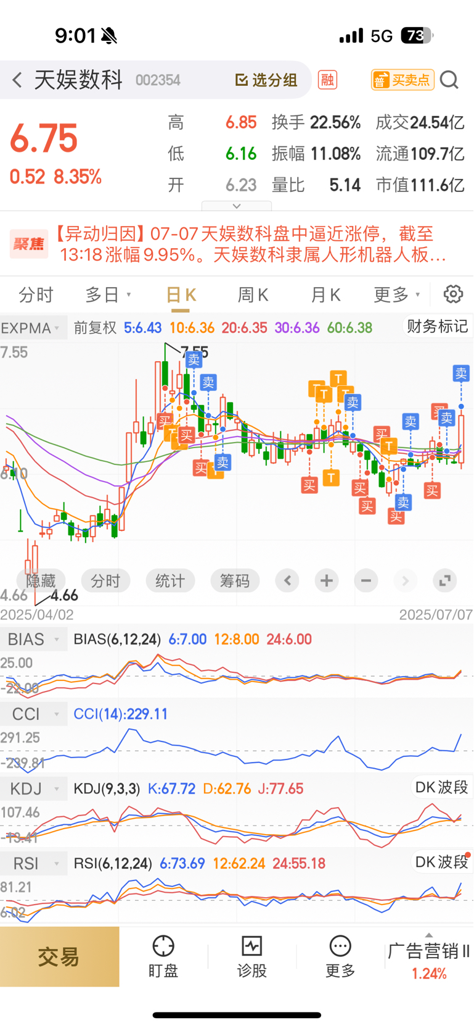The height and width of the screenshot is (1028, 474).
Task: Open the CCI indicator dropdown
Action: [x=33, y=714]
